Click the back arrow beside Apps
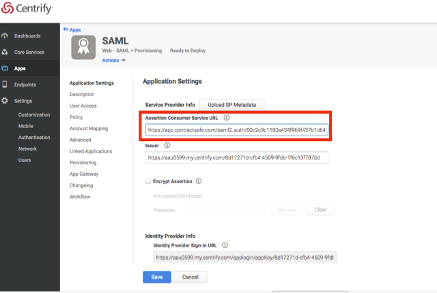Screen dimensions: 437x293 [x=66, y=29]
